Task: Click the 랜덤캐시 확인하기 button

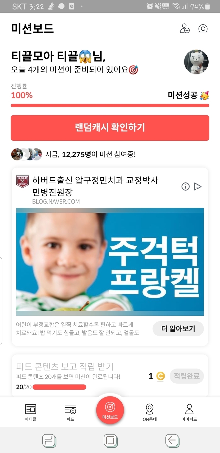Action: coord(110,128)
